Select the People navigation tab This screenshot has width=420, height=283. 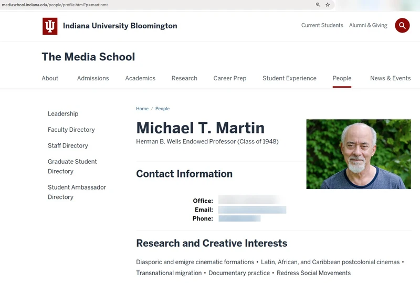342,78
